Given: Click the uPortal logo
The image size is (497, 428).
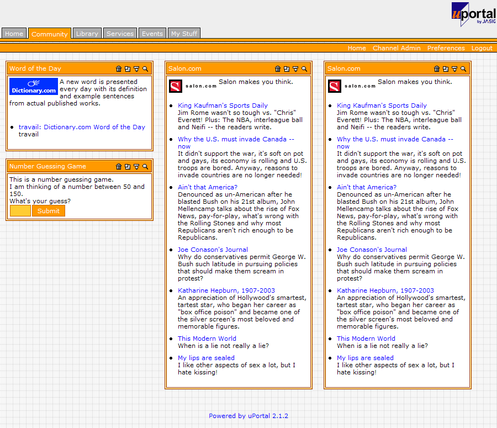Looking at the screenshot, I should click(474, 14).
